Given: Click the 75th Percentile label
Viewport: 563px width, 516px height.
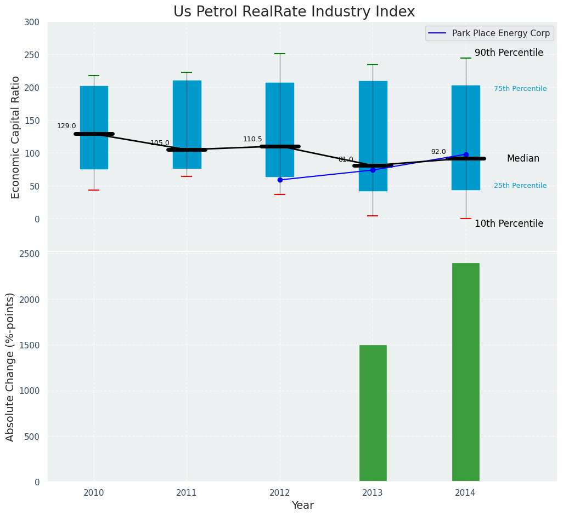Looking at the screenshot, I should [x=520, y=89].
